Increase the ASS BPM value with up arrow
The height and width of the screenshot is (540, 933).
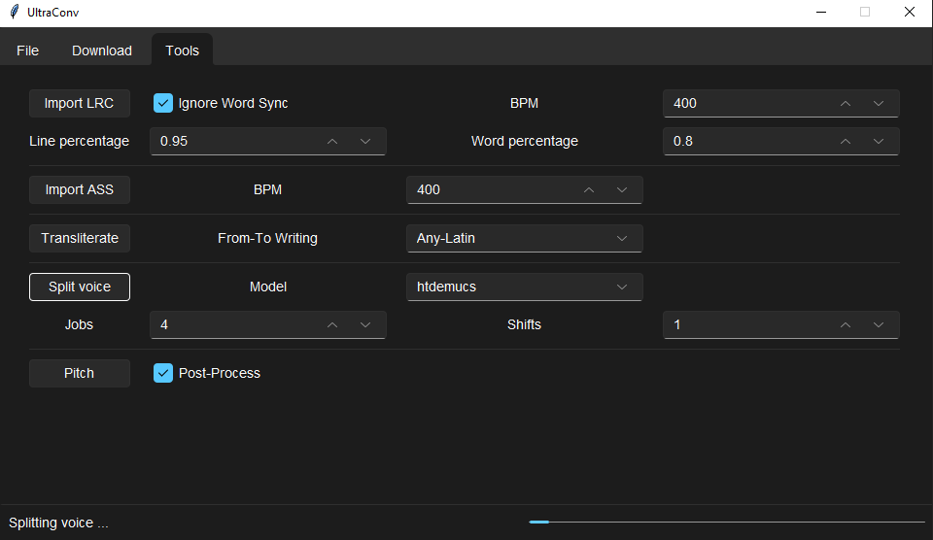589,189
